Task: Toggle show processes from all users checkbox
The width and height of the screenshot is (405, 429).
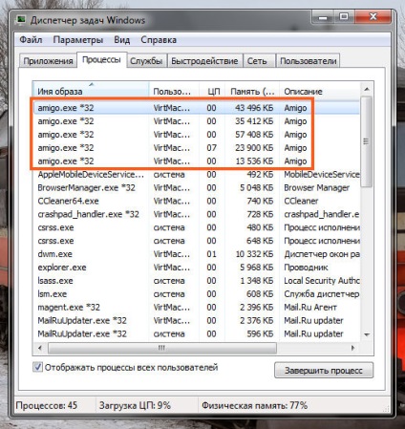Action: coord(37,367)
